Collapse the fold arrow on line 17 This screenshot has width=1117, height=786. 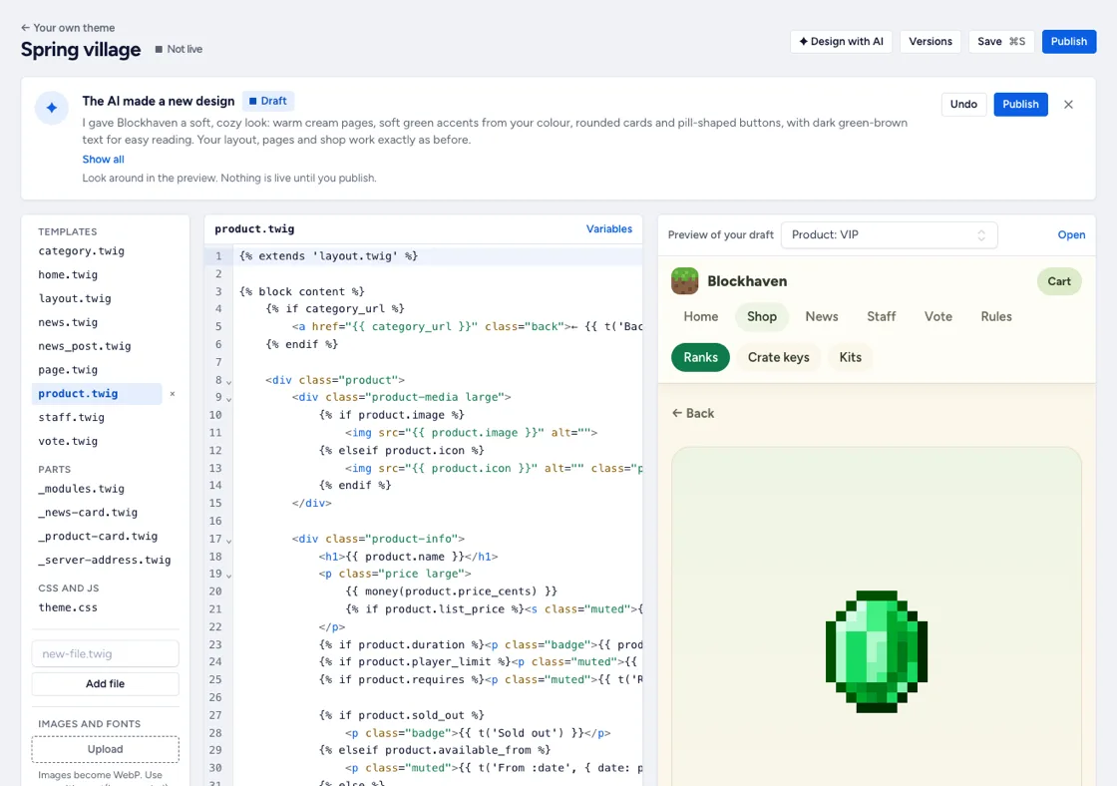[228, 541]
